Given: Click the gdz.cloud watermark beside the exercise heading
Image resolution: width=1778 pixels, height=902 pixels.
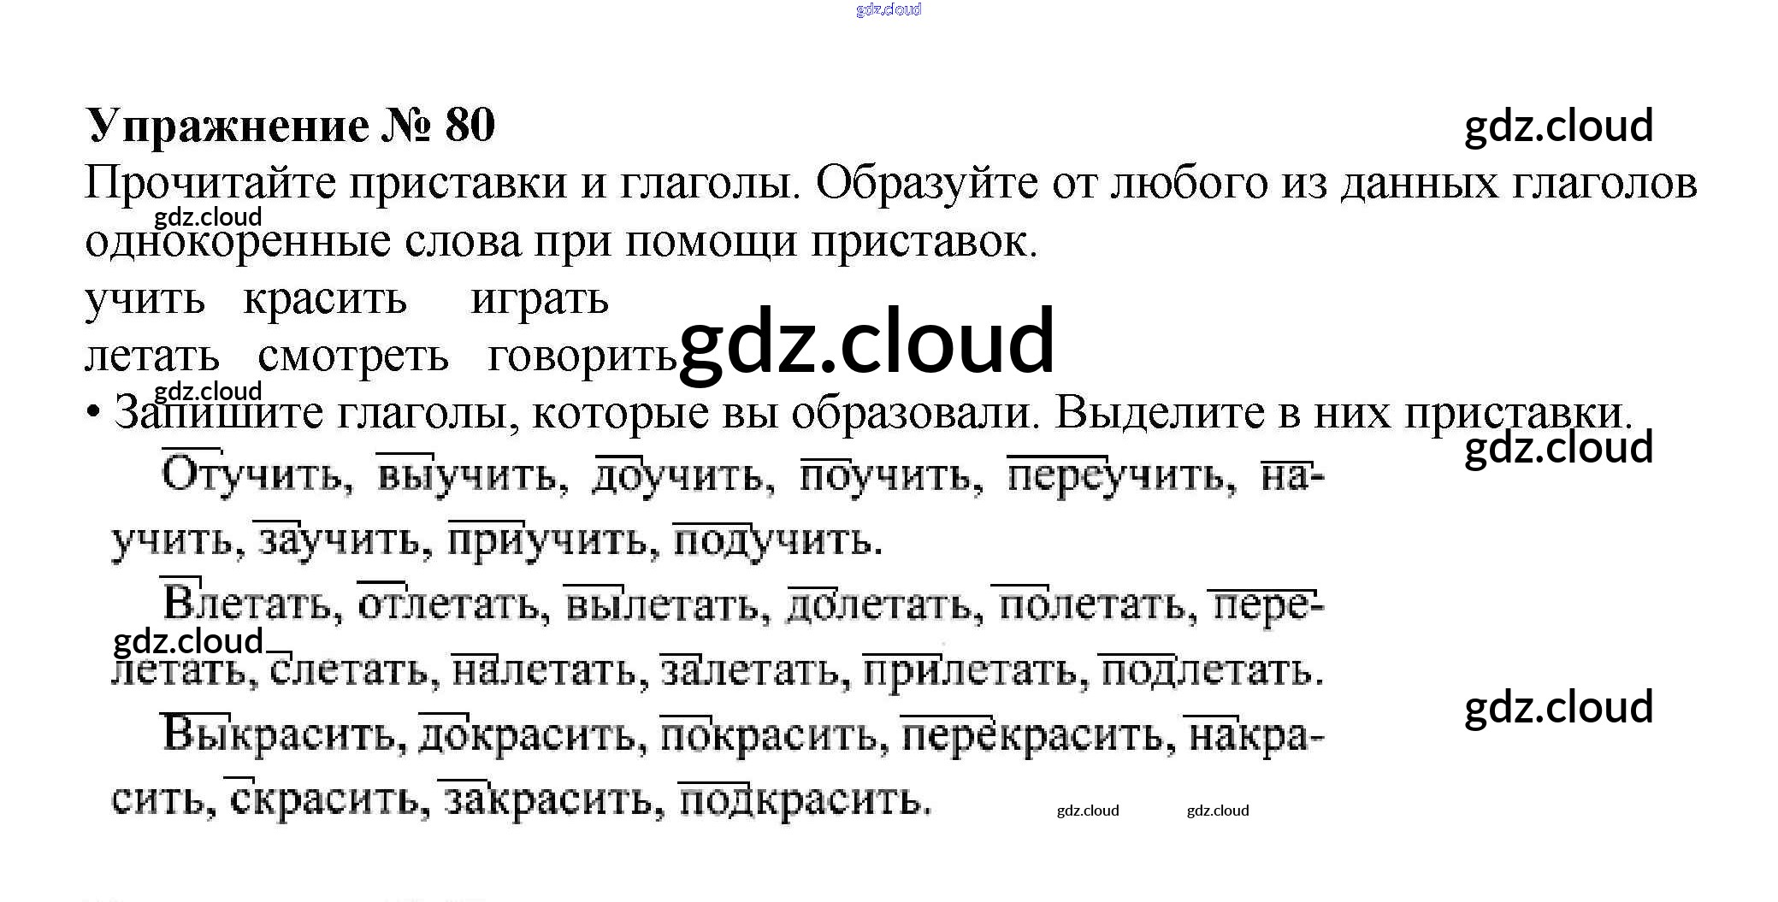Looking at the screenshot, I should [x=1558, y=126].
